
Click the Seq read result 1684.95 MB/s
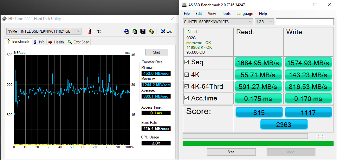[x=258, y=63]
